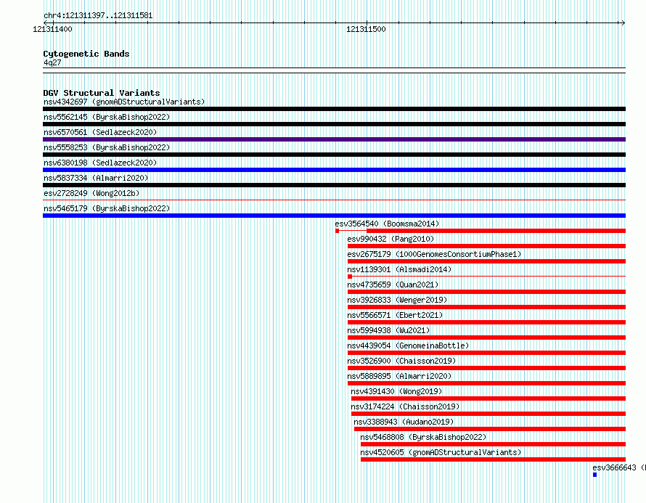Click the left arrow at ruler start
Viewport: 646px width, 503px height.
46,23
